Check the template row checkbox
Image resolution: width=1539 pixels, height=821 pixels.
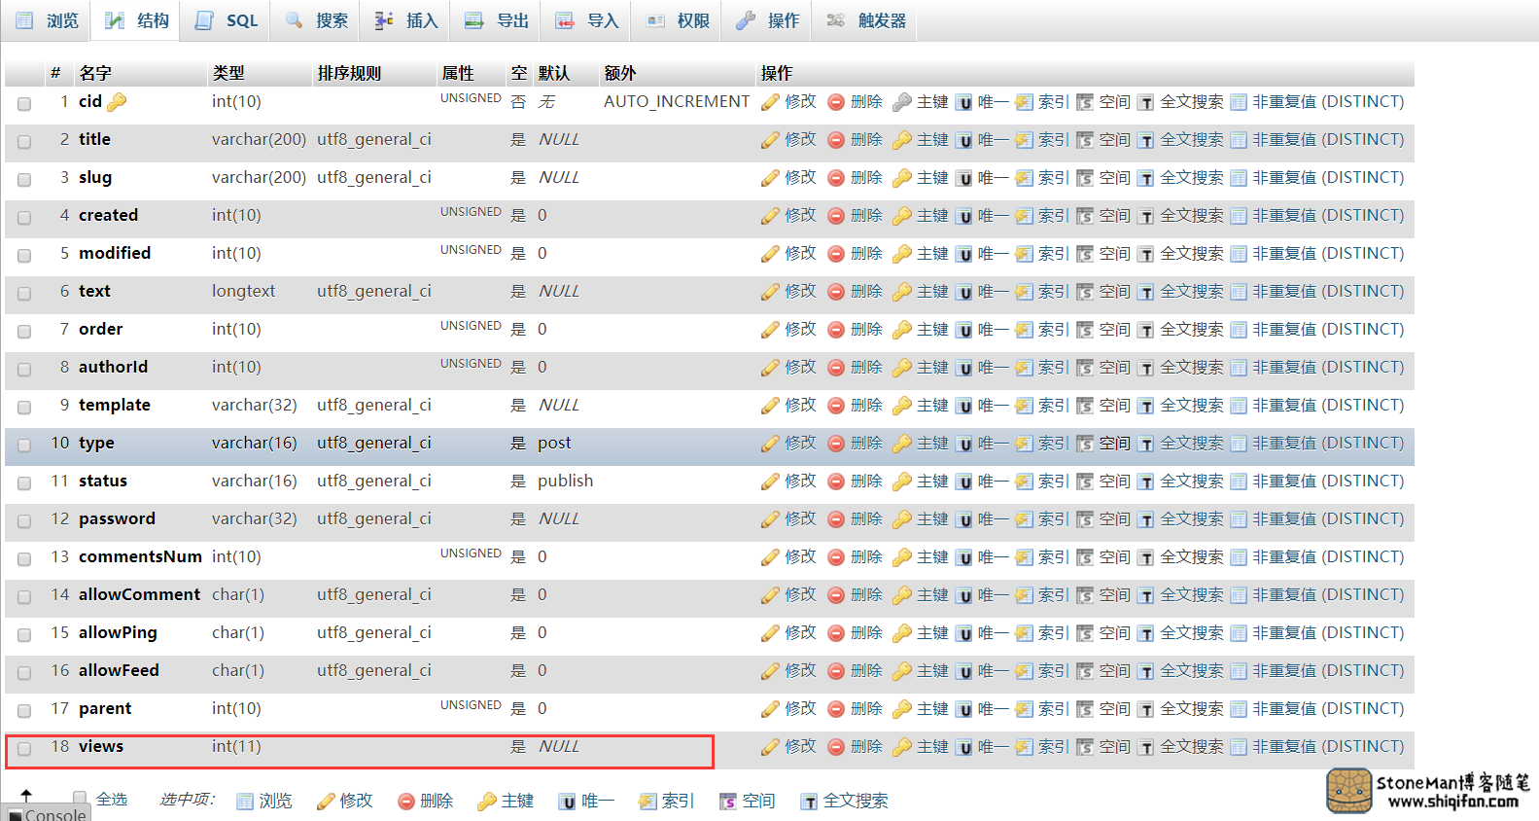(x=24, y=407)
